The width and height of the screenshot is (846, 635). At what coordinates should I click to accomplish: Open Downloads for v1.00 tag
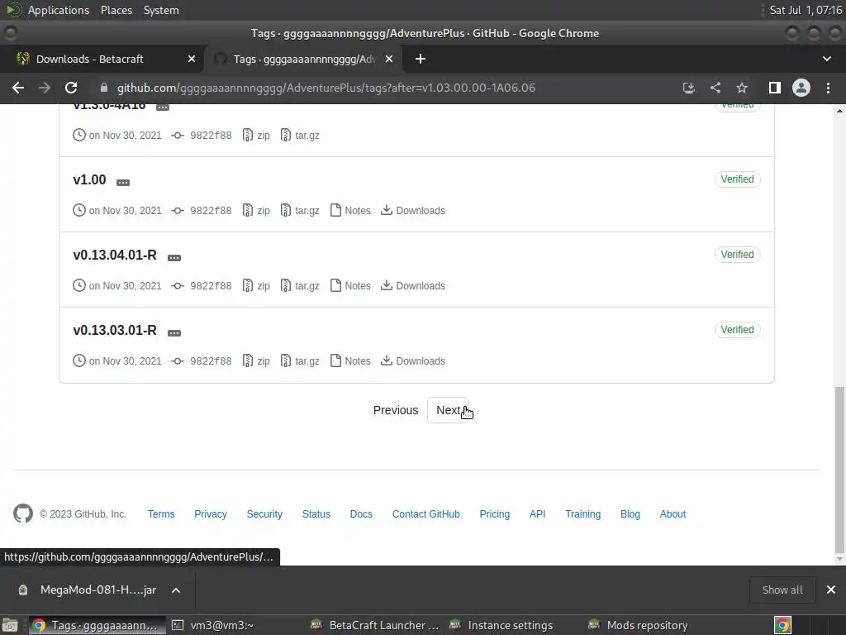click(413, 211)
